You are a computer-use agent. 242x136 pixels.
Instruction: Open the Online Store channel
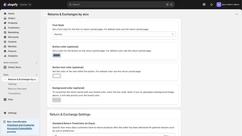[x=14, y=67]
